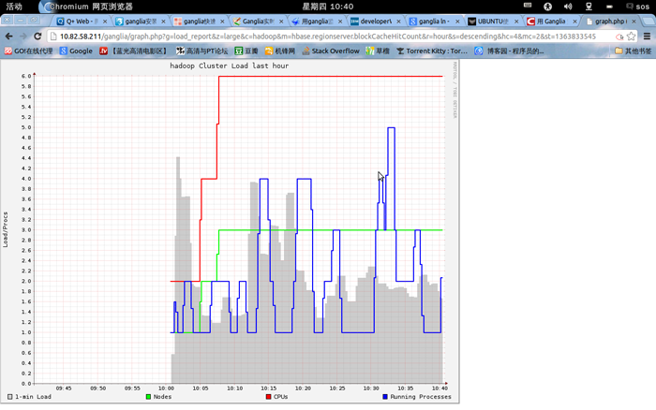
Task: Open the 高清与PT论坛 bookmark
Action: [201, 51]
